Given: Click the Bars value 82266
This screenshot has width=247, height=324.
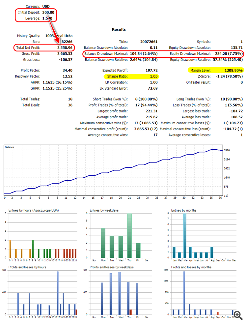Looking at the screenshot, I should click(67, 42).
